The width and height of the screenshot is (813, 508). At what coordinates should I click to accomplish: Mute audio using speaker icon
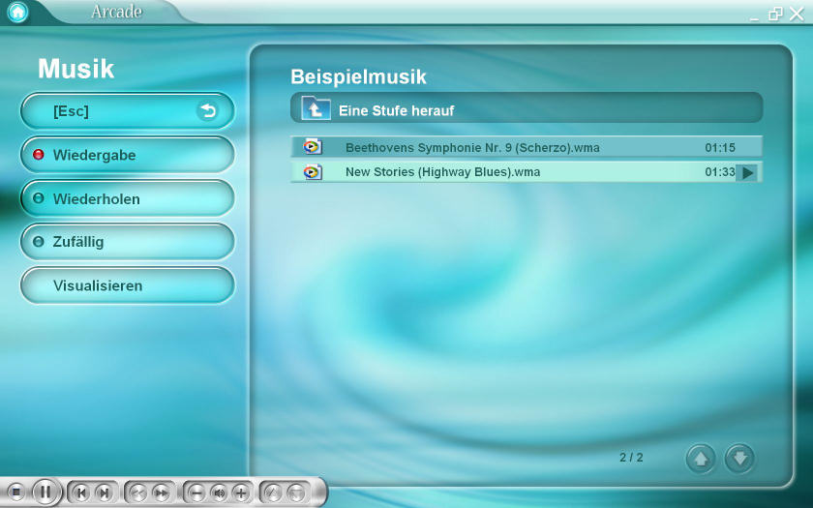click(x=219, y=492)
